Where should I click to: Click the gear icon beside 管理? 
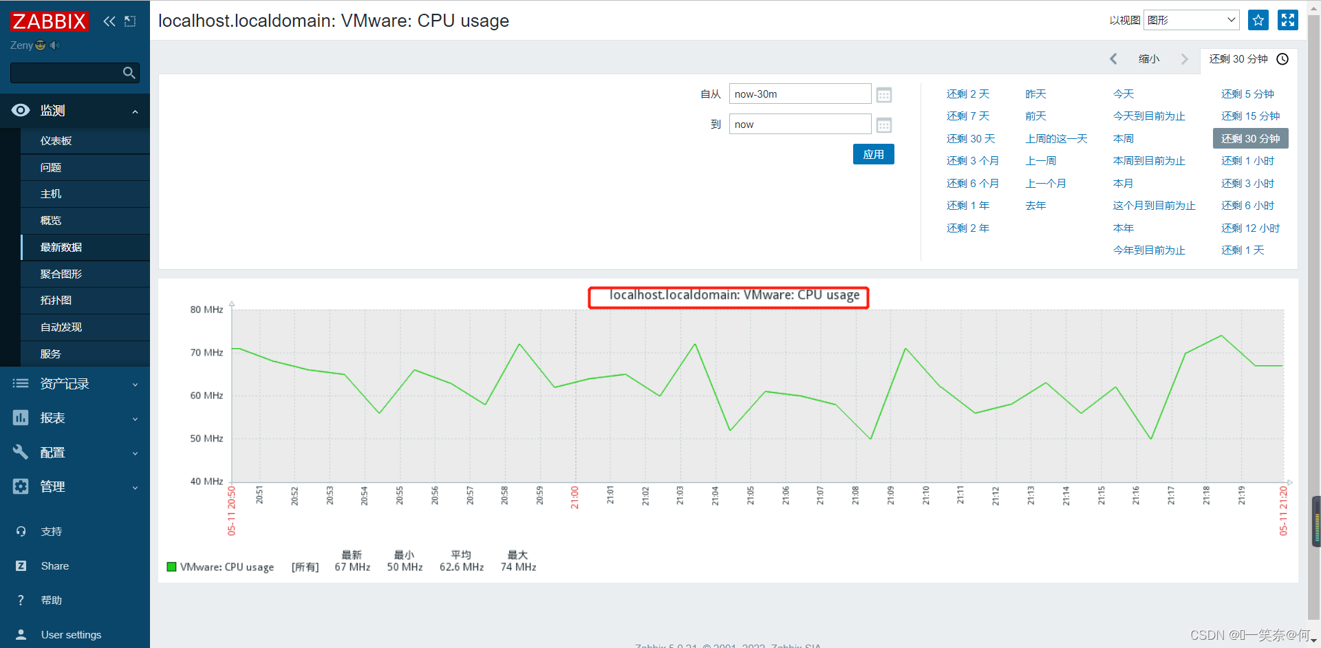point(21,486)
